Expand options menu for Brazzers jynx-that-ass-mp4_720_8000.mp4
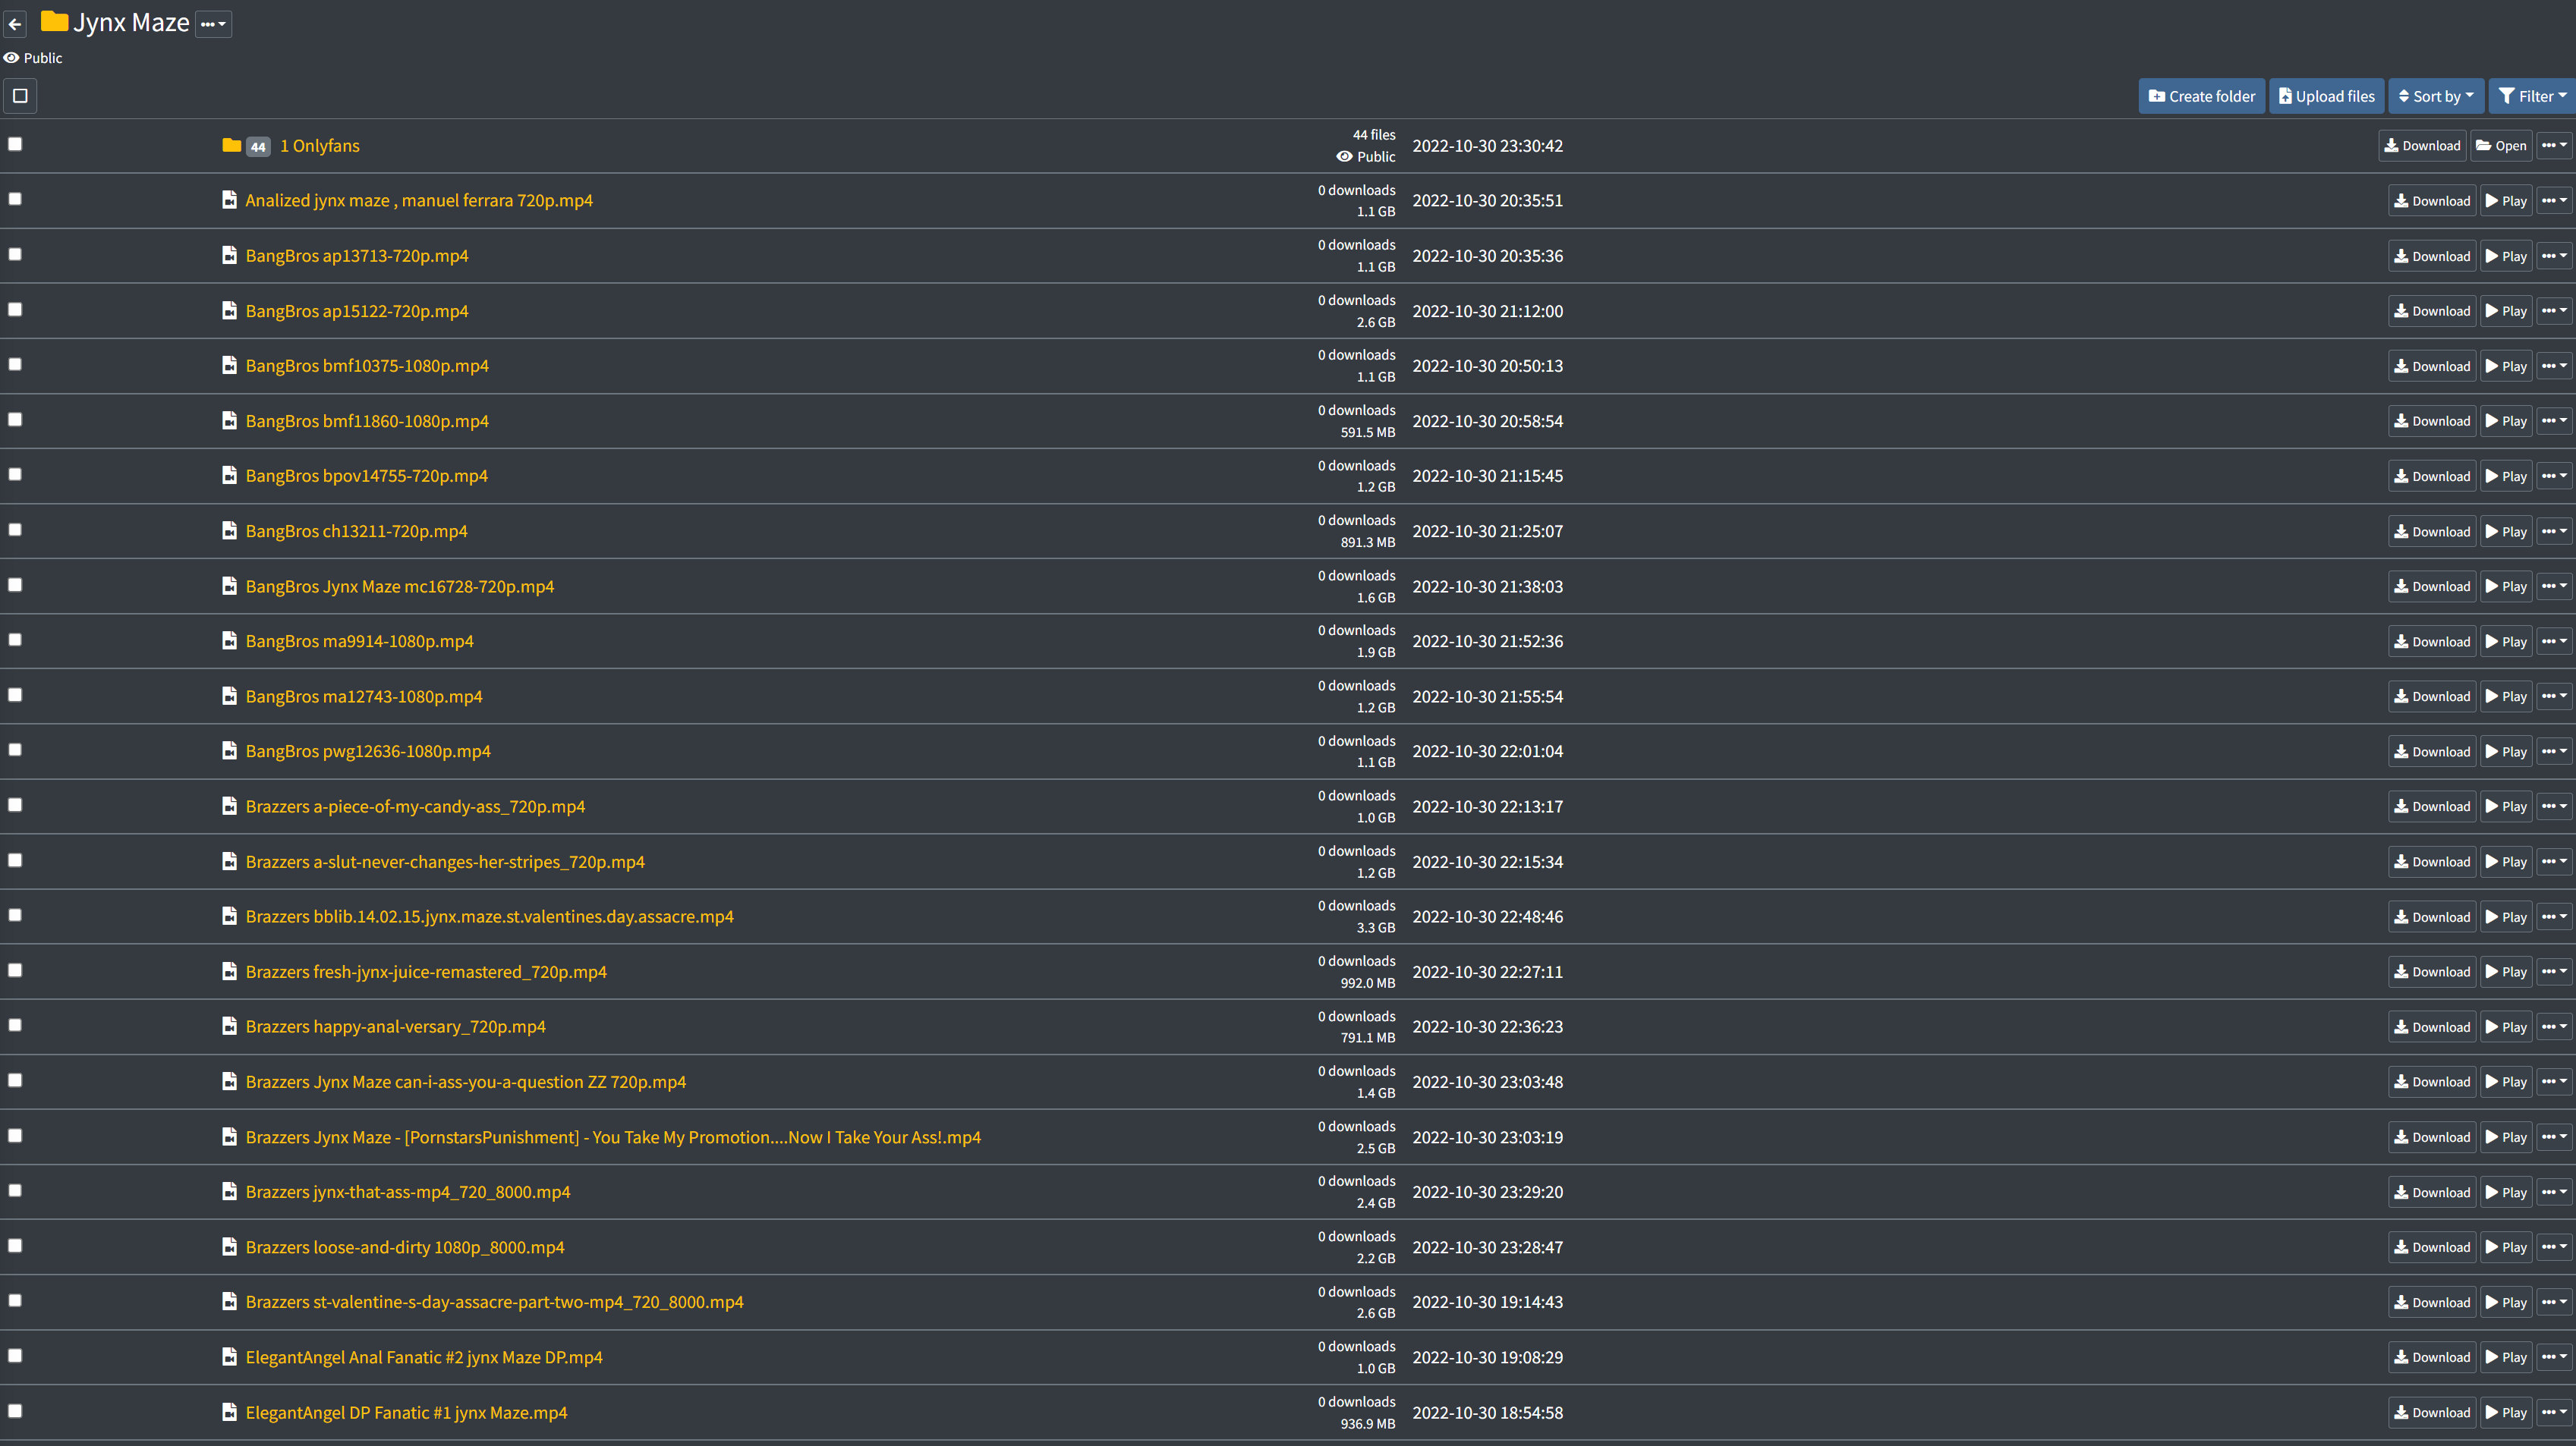Screen dimensions: 2576x1446 (2554, 1192)
